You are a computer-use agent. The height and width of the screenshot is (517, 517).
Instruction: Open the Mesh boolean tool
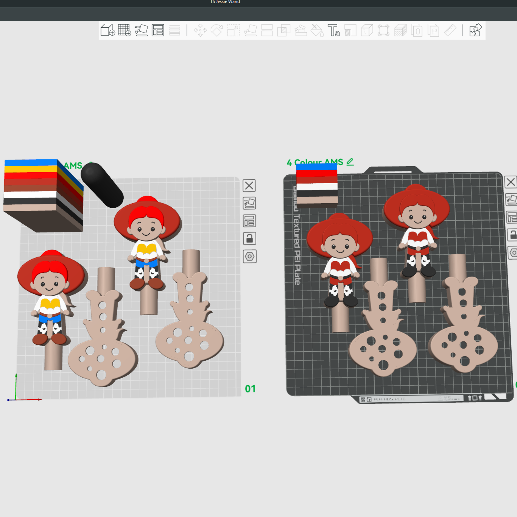pyautogui.click(x=283, y=30)
